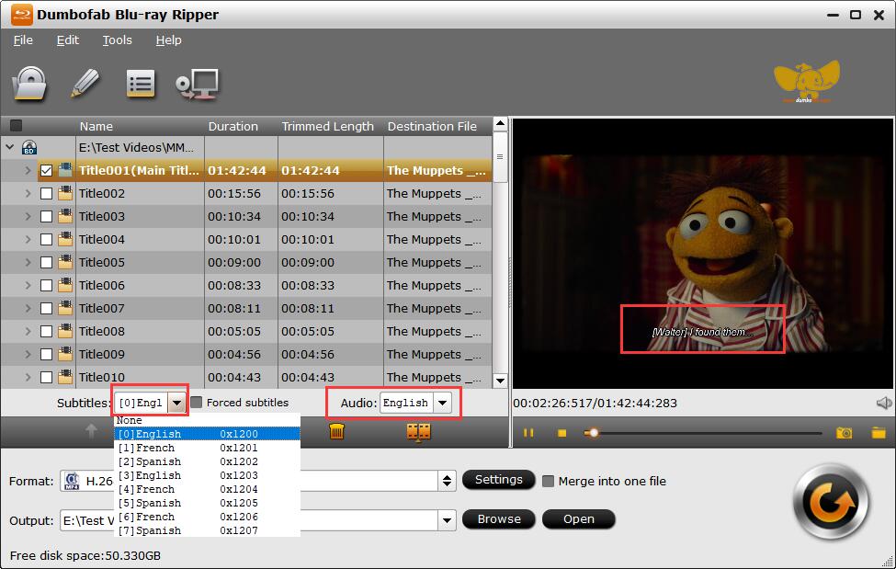Click the Browse button
This screenshot has height=569, width=896.
499,519
